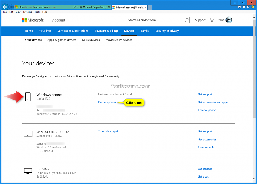Screen dimensions: 257x184
Task: Click Find my phone link
Action: (107, 102)
